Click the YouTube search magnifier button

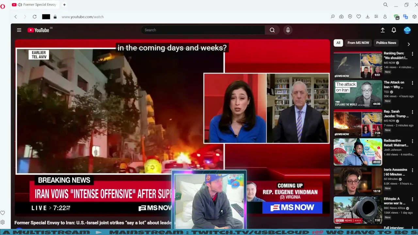click(272, 30)
